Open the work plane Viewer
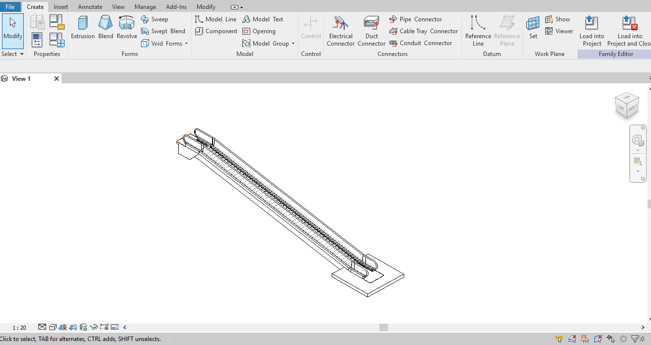 coord(559,31)
